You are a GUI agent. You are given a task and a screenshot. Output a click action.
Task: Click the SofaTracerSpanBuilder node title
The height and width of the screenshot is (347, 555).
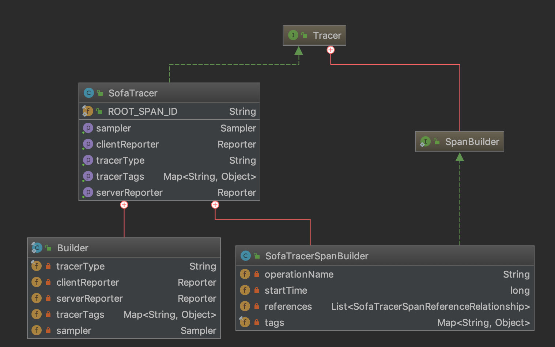(317, 256)
